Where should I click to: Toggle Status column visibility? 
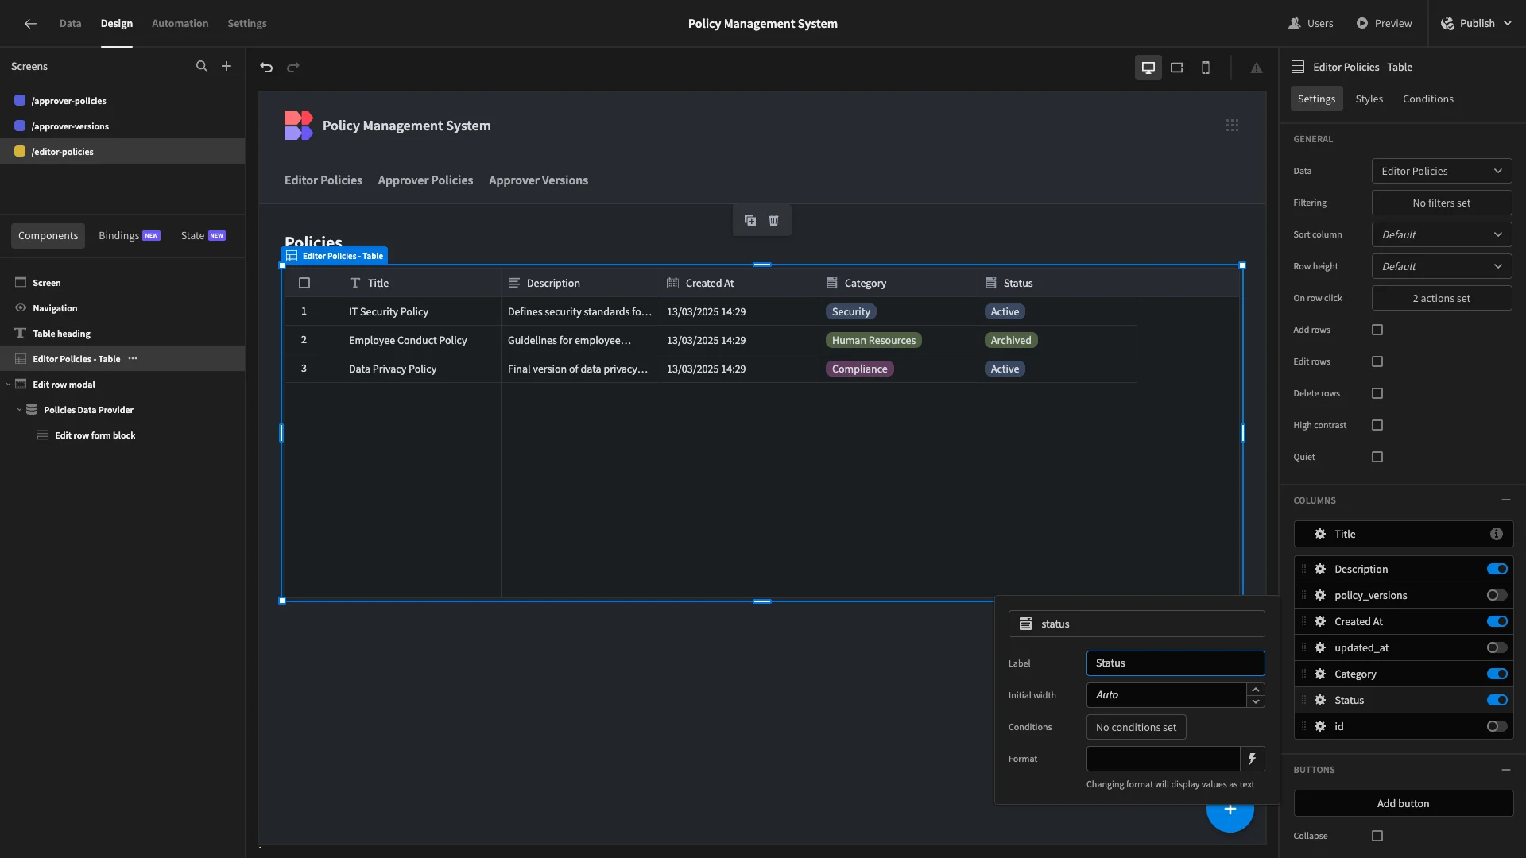click(x=1497, y=700)
